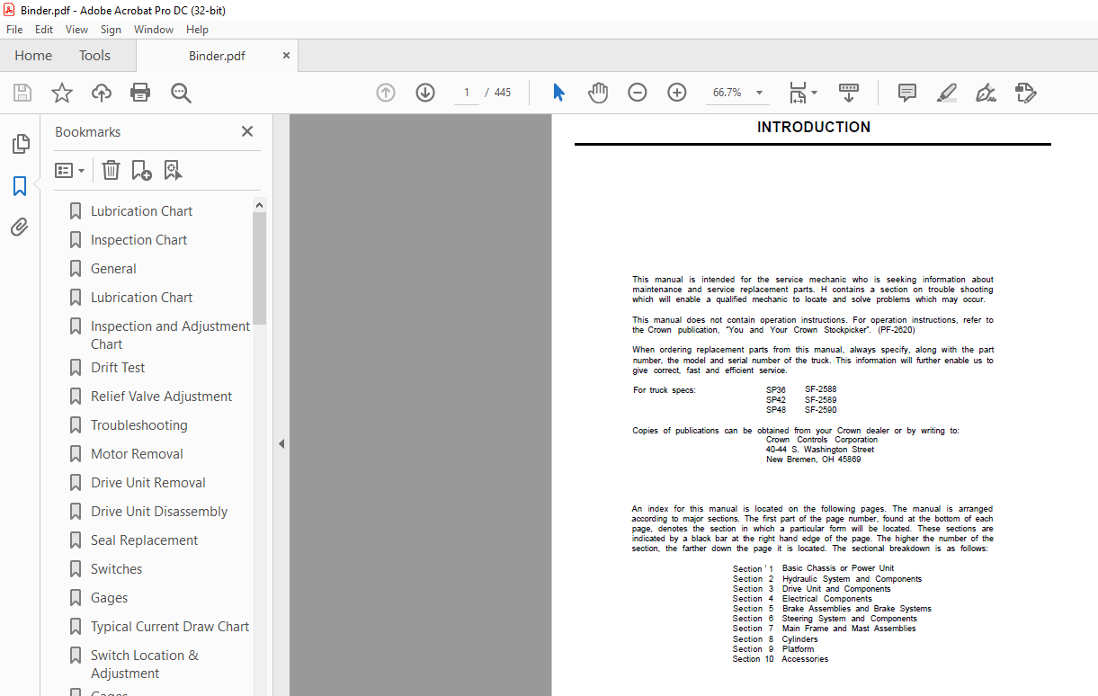Screen dimensions: 1098x696
Task: Open the Inspection Chart bookmark
Action: [139, 240]
